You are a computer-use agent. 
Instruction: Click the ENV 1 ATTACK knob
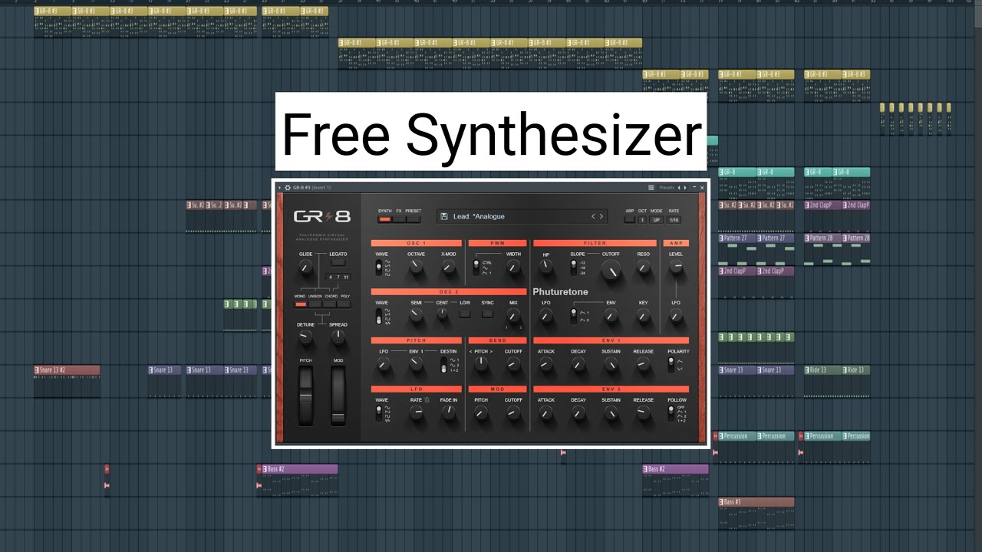545,365
